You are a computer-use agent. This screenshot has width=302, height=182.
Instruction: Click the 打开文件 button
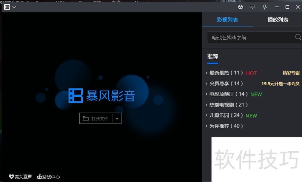tap(96, 119)
